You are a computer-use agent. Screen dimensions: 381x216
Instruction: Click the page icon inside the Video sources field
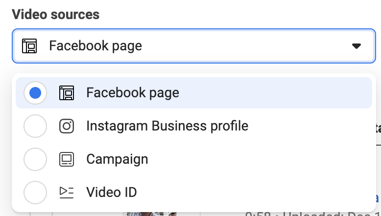click(x=29, y=46)
